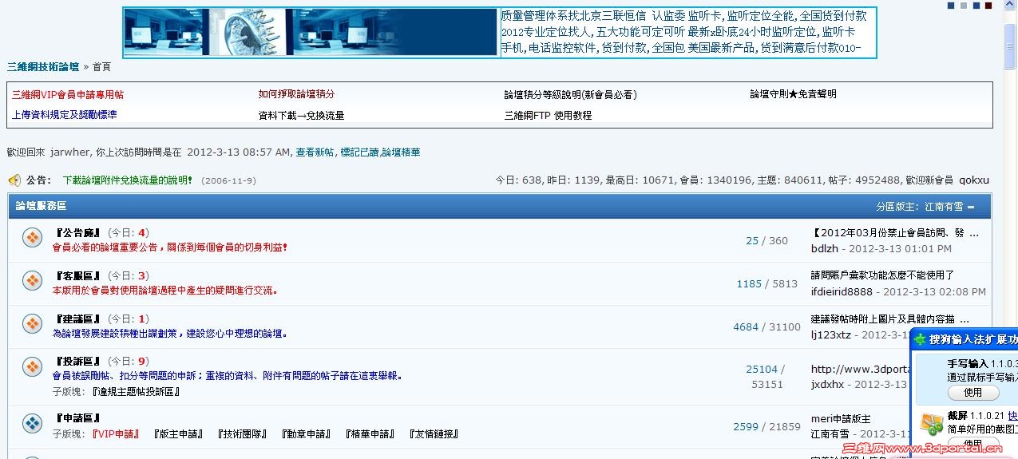The width and height of the screenshot is (1018, 459).
Task: Open 資料下載→兌換流量 link
Action: tap(301, 116)
